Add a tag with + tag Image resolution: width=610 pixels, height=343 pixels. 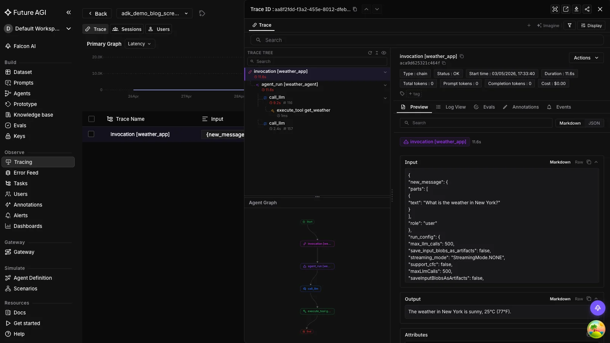coord(414,94)
